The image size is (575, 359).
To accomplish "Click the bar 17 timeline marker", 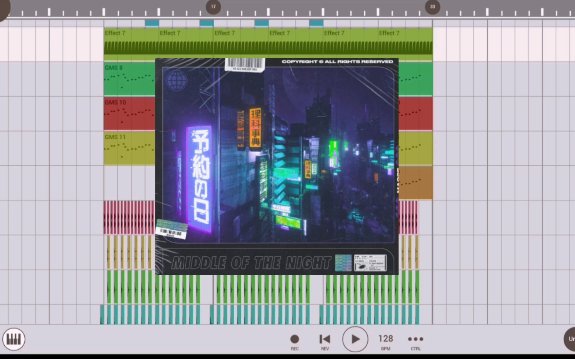I will (213, 7).
